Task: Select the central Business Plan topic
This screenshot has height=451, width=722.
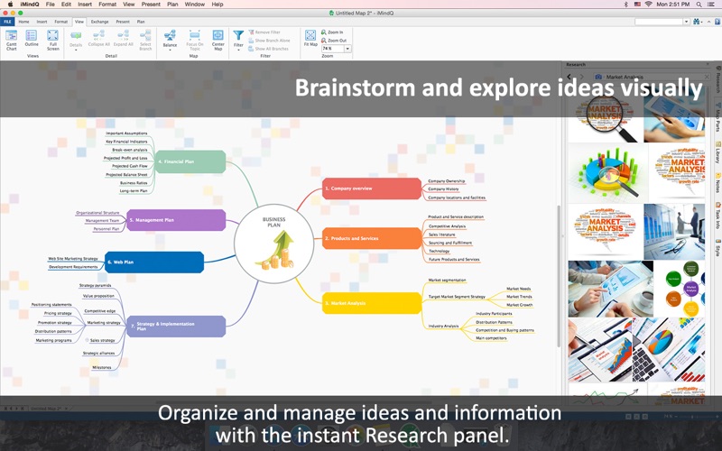Action: click(274, 244)
